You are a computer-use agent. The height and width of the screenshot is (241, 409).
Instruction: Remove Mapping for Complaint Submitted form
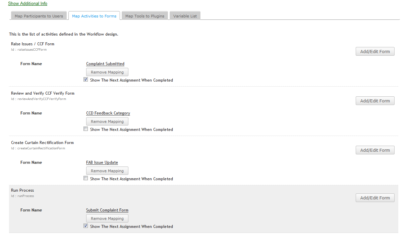[x=107, y=72]
